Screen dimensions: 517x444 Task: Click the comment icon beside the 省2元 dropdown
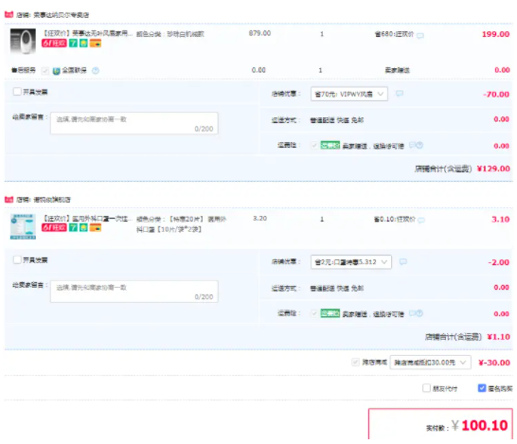(x=403, y=261)
